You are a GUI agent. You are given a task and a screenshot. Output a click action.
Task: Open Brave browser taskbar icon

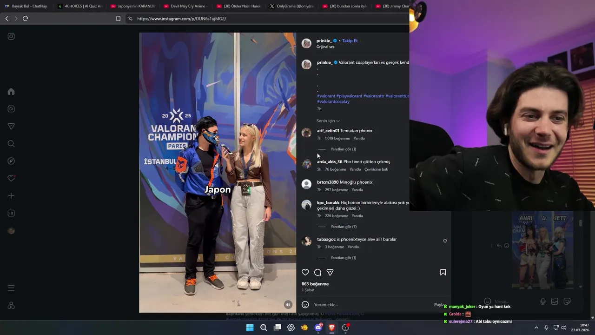(x=332, y=328)
